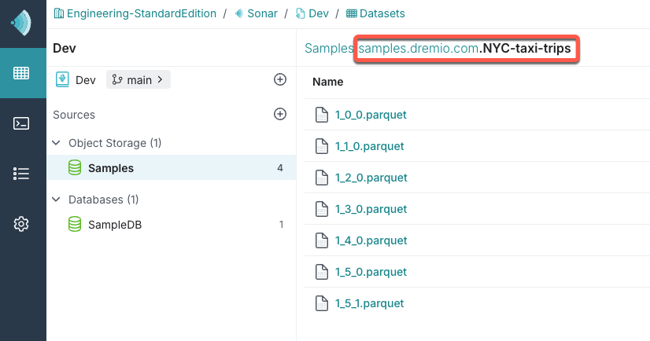The image size is (650, 341).
Task: Click the add source plus icon
Action: pyautogui.click(x=279, y=114)
